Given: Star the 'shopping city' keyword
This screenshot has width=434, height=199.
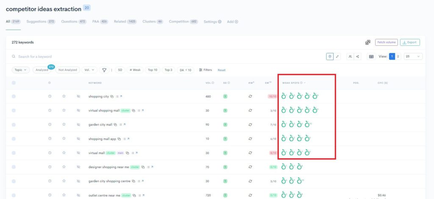Looking at the screenshot, I should [64, 96].
